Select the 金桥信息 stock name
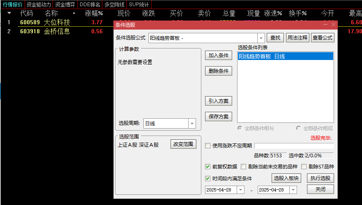362x205 pixels. tap(57, 31)
